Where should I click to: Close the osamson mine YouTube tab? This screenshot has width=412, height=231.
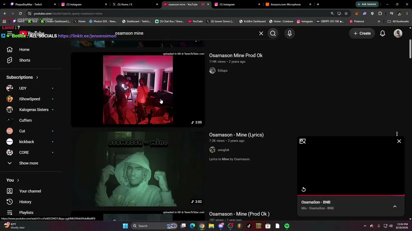(208, 4)
